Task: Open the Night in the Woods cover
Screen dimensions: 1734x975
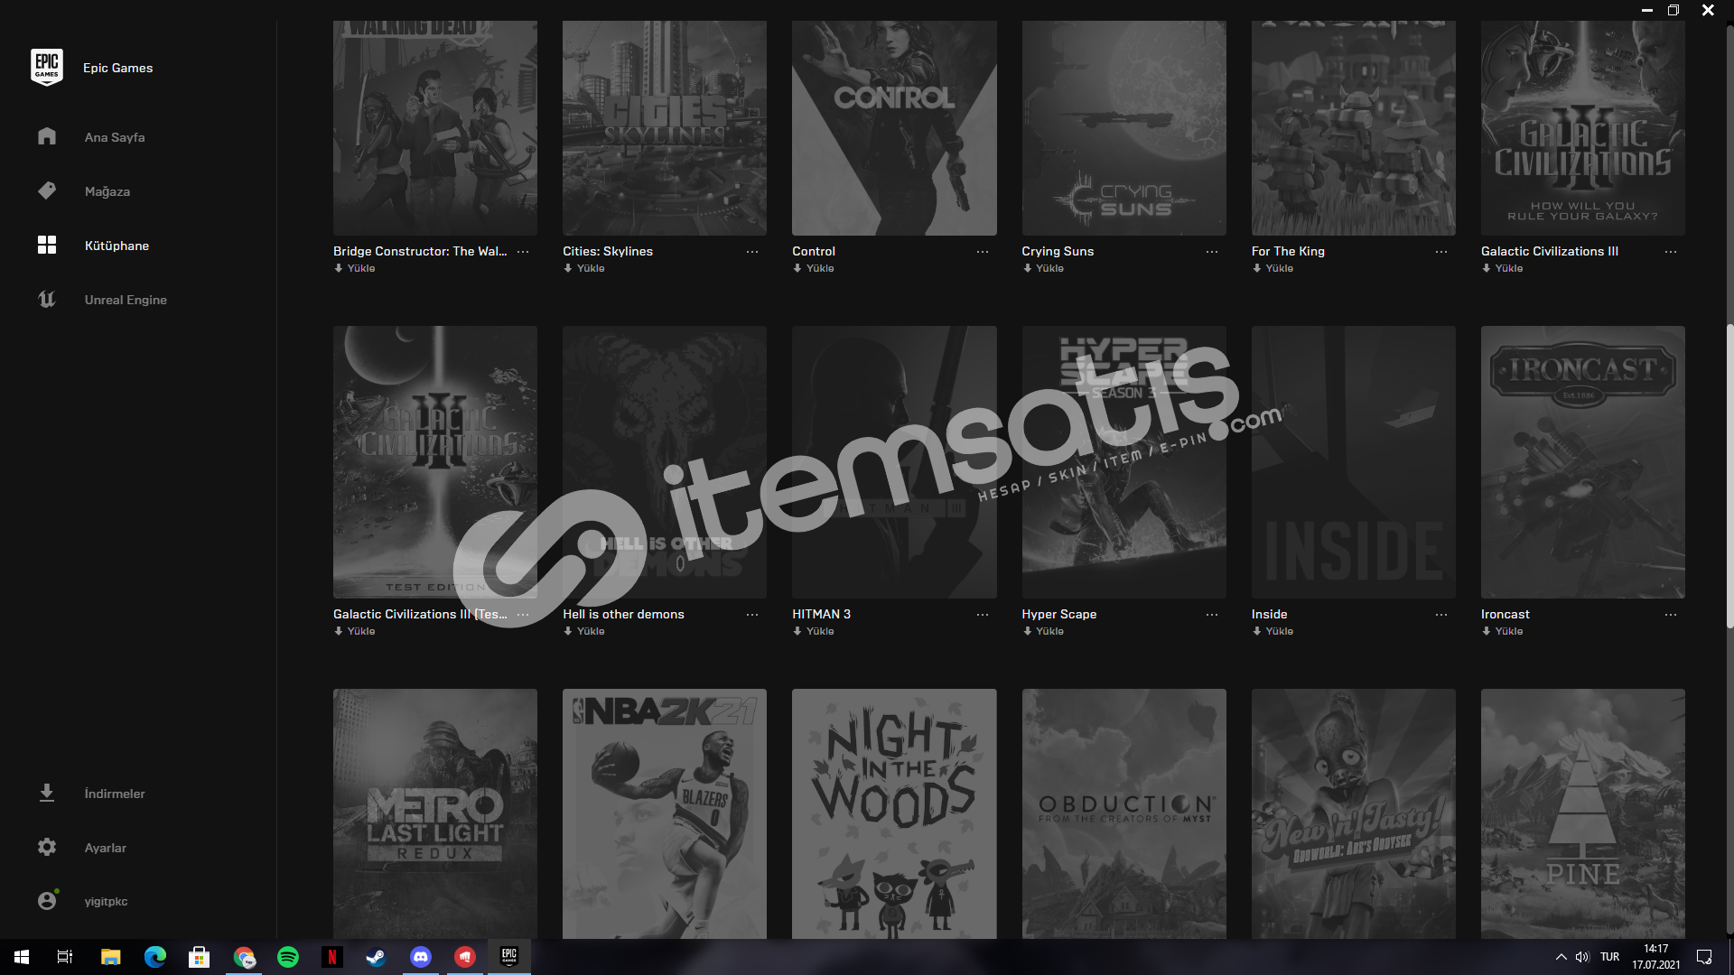Action: pos(894,813)
